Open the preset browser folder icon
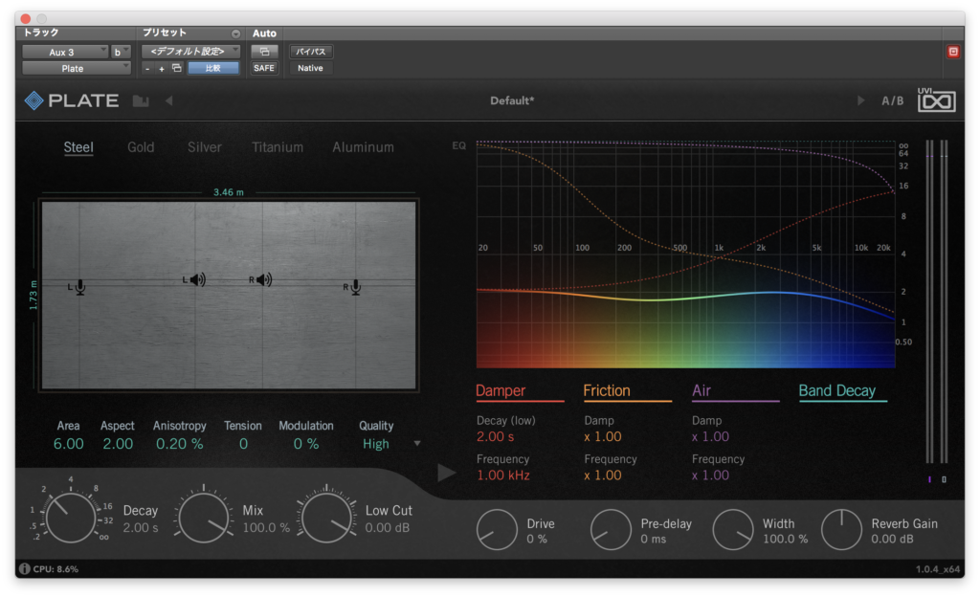The width and height of the screenshot is (980, 597). 141,100
